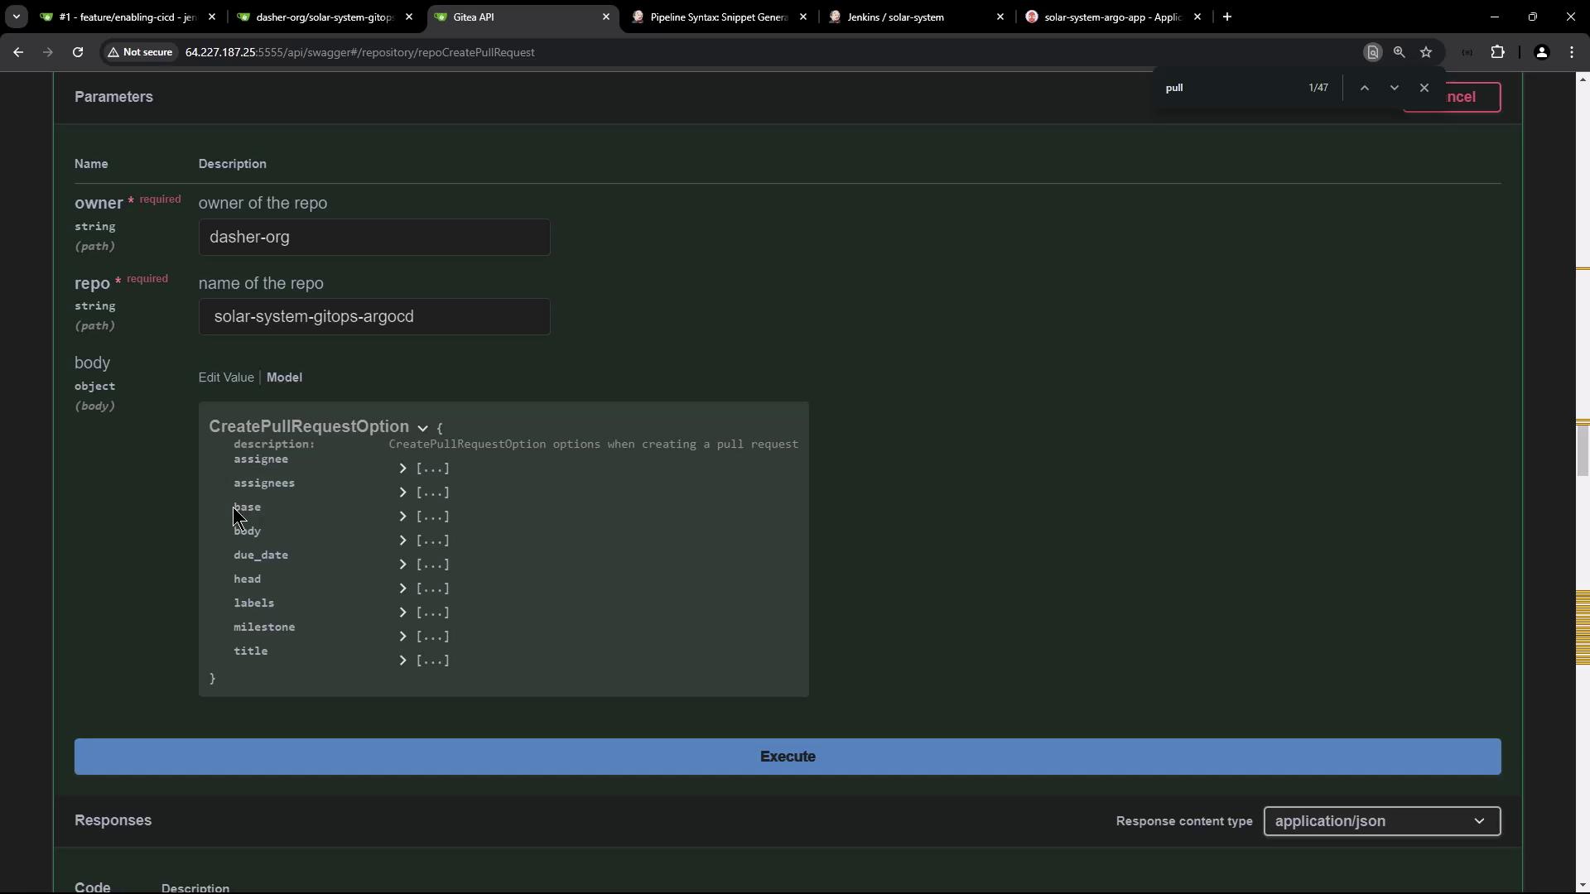Image resolution: width=1590 pixels, height=894 pixels.
Task: Click the browser reload icon
Action: click(x=78, y=52)
